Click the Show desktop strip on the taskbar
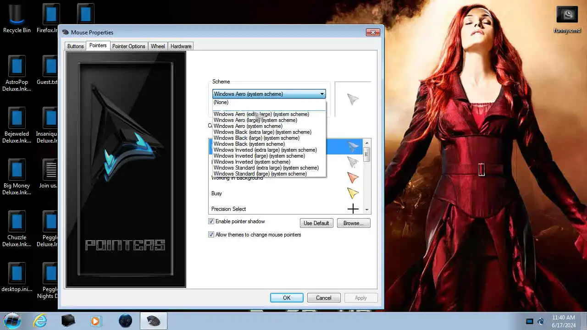This screenshot has height=330, width=587. (583, 321)
